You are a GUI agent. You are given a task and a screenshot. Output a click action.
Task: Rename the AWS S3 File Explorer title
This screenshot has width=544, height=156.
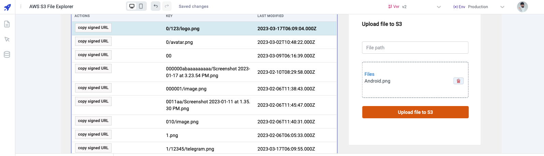tap(51, 6)
